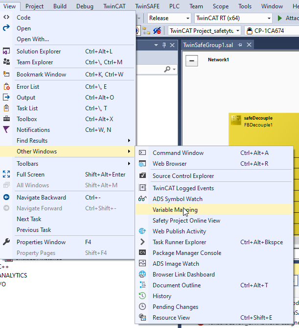Click the Source Control Explorer icon
This screenshot has width=299, height=328.
point(142,176)
